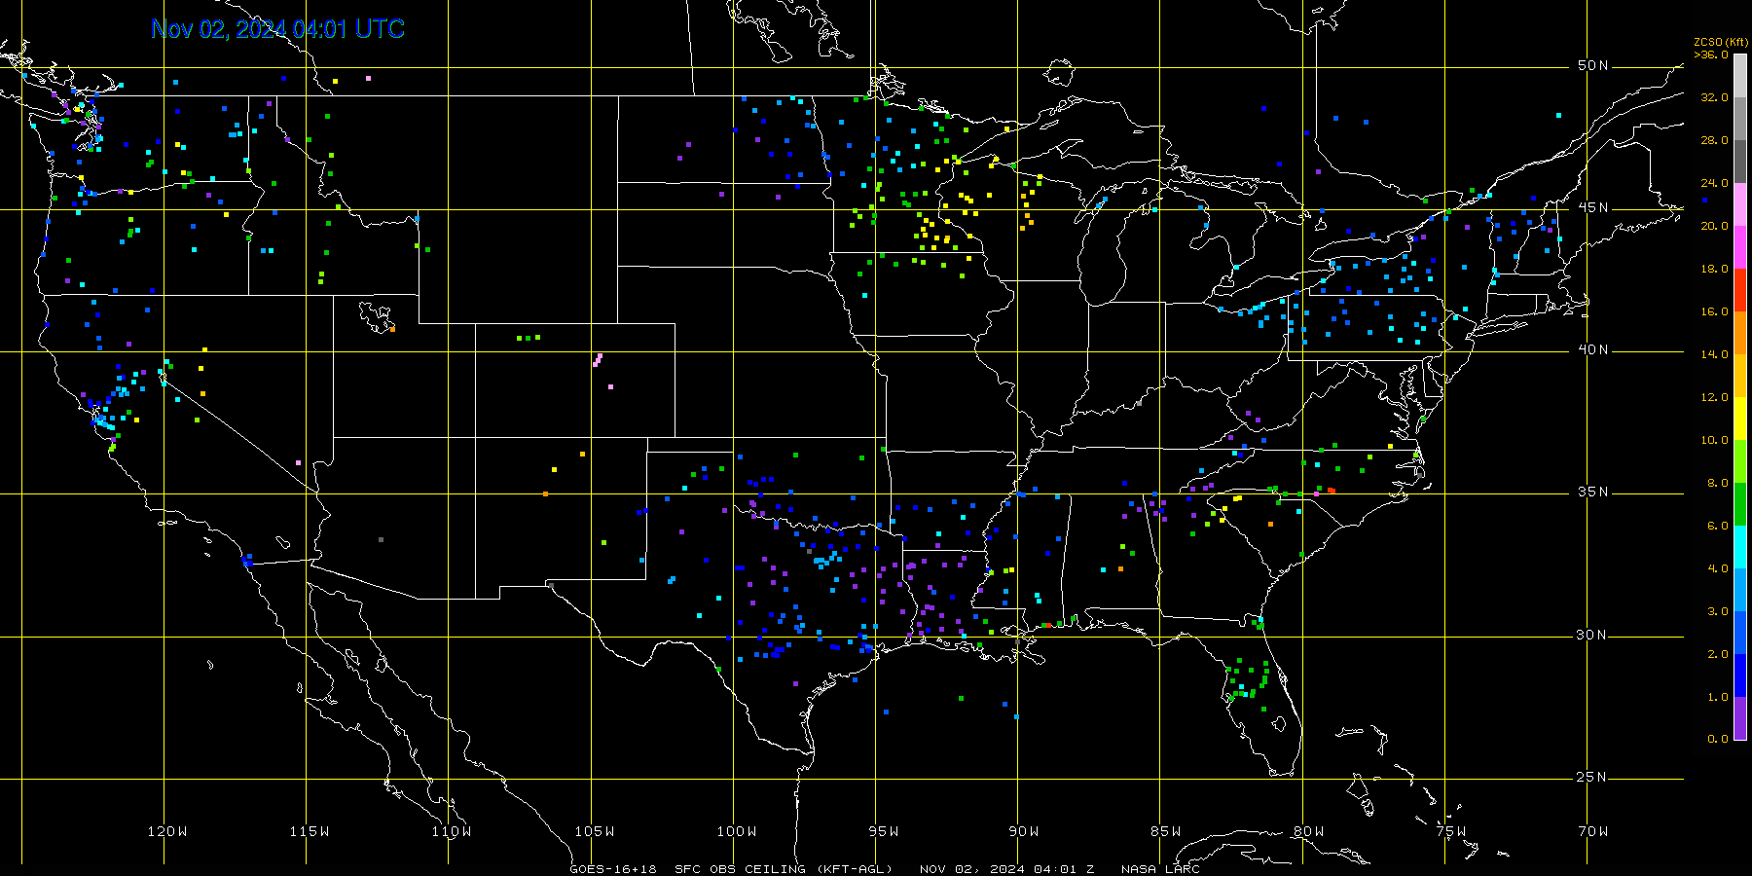Click the '1.0' legend label

click(x=1718, y=697)
